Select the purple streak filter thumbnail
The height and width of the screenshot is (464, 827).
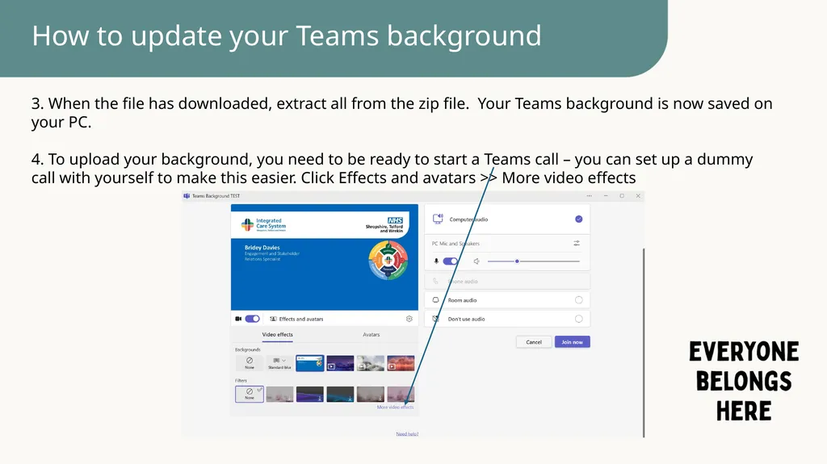pyautogui.click(x=309, y=394)
